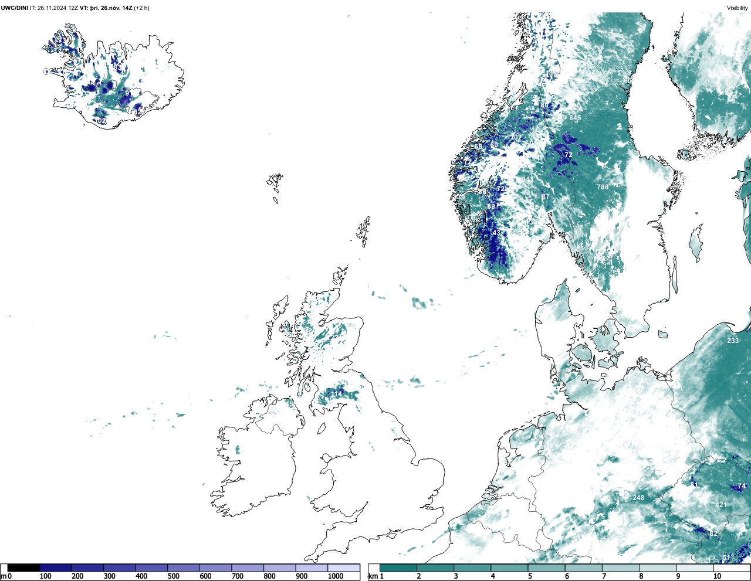Click the initial time '26.11.2024 12Z'

tap(58, 8)
